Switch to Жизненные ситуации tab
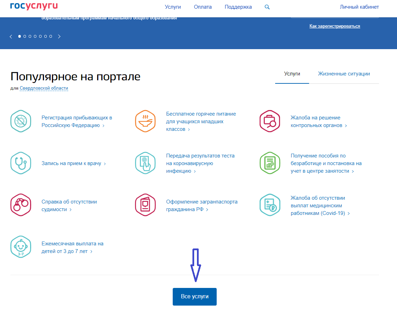The image size is (397, 317). [344, 74]
